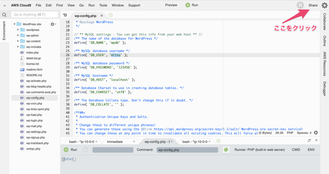Open file tree settings gear
The width and height of the screenshot is (329, 174).
[53, 24]
